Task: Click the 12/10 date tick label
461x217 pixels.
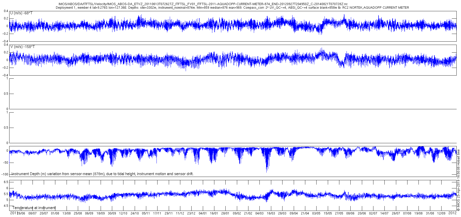Action: pos(123,213)
